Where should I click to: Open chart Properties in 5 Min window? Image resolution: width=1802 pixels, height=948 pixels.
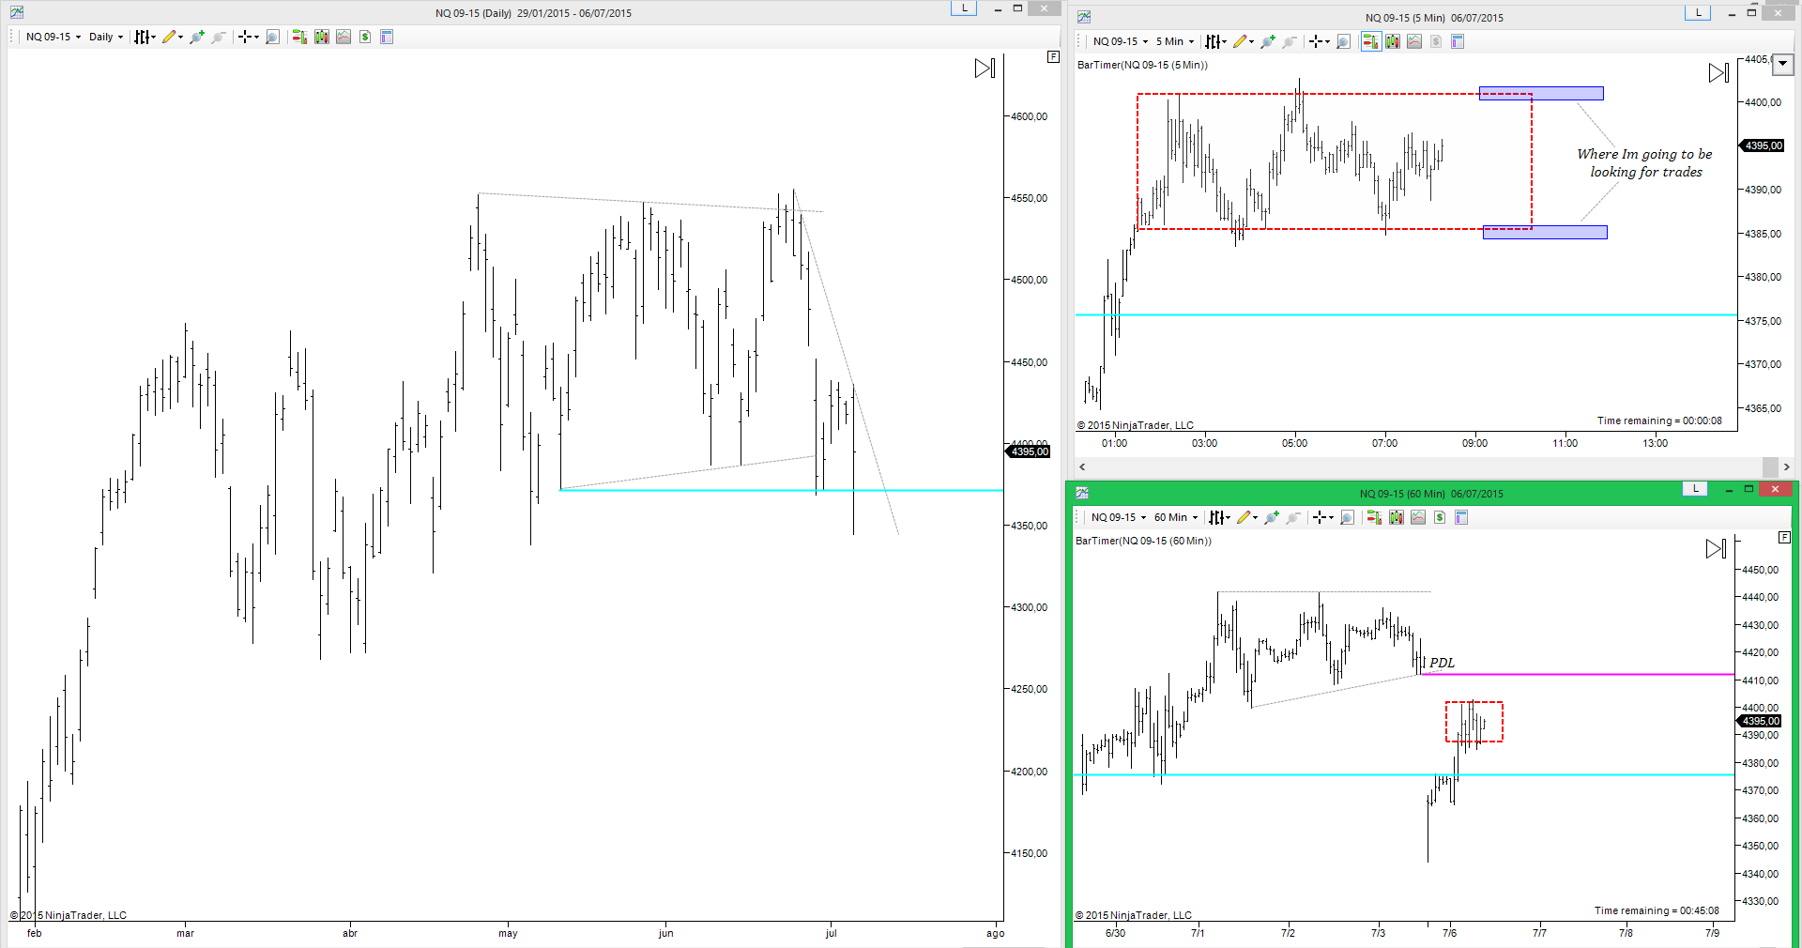[x=1458, y=41]
